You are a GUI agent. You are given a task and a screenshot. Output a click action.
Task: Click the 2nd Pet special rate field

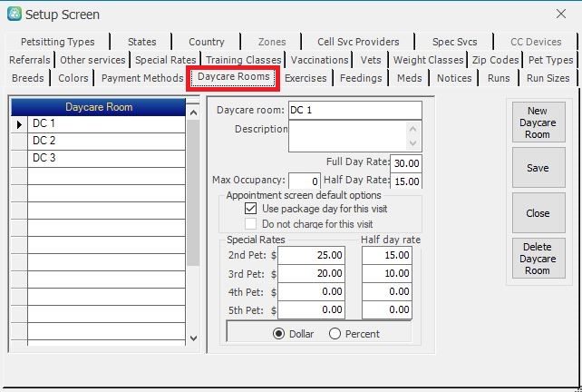(x=312, y=256)
